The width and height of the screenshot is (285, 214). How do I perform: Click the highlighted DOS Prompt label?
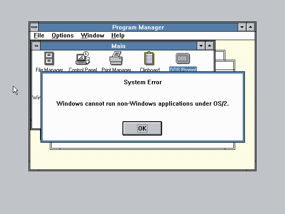pyautogui.click(x=183, y=70)
